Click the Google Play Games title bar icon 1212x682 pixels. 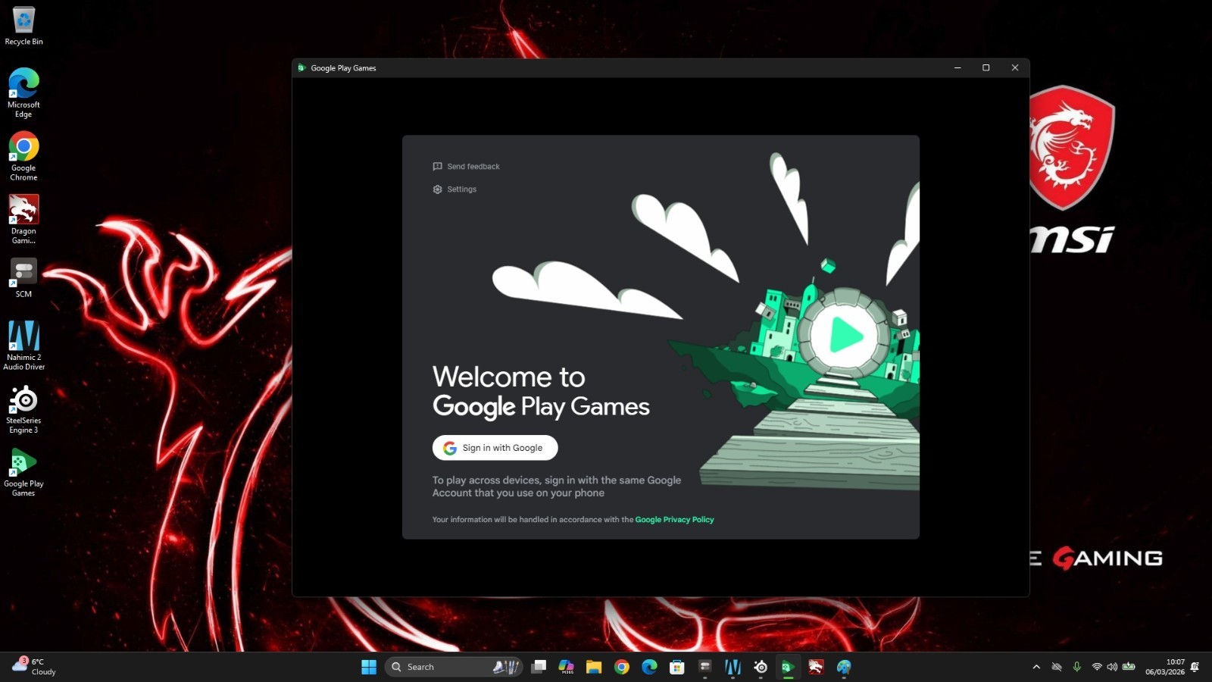point(302,67)
